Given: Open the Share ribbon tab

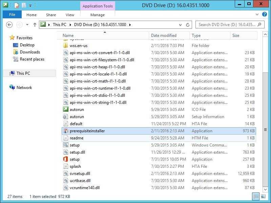Looking at the screenshot, I should pyautogui.click(x=51, y=15).
